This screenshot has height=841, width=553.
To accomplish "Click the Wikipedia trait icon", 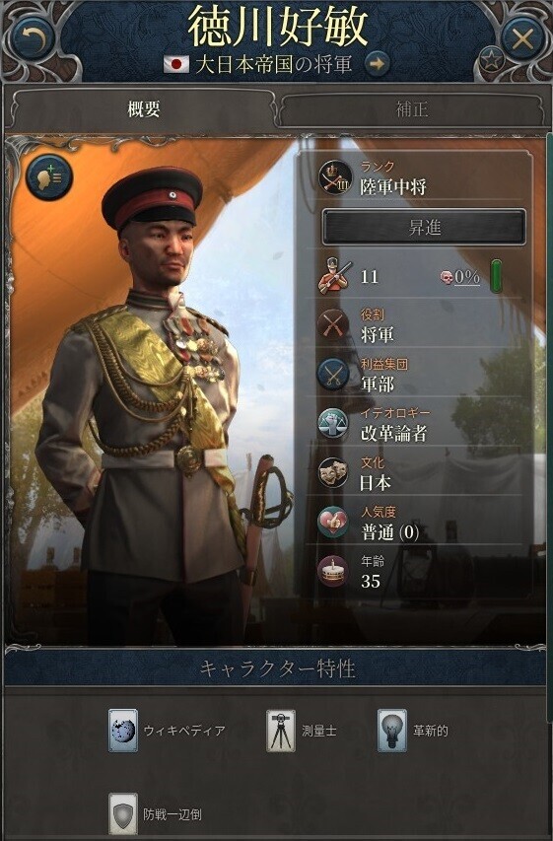I will [x=123, y=731].
